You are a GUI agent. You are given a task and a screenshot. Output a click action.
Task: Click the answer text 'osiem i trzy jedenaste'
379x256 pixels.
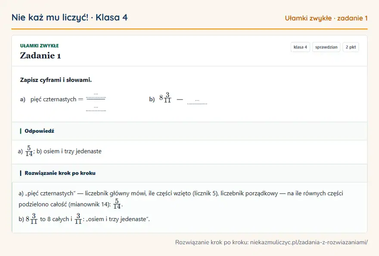[x=72, y=151]
